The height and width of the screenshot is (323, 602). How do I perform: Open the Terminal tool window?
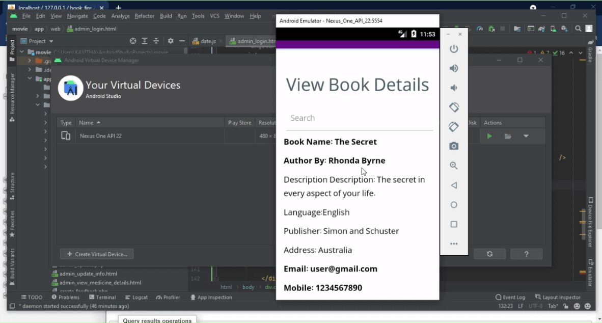pos(102,297)
